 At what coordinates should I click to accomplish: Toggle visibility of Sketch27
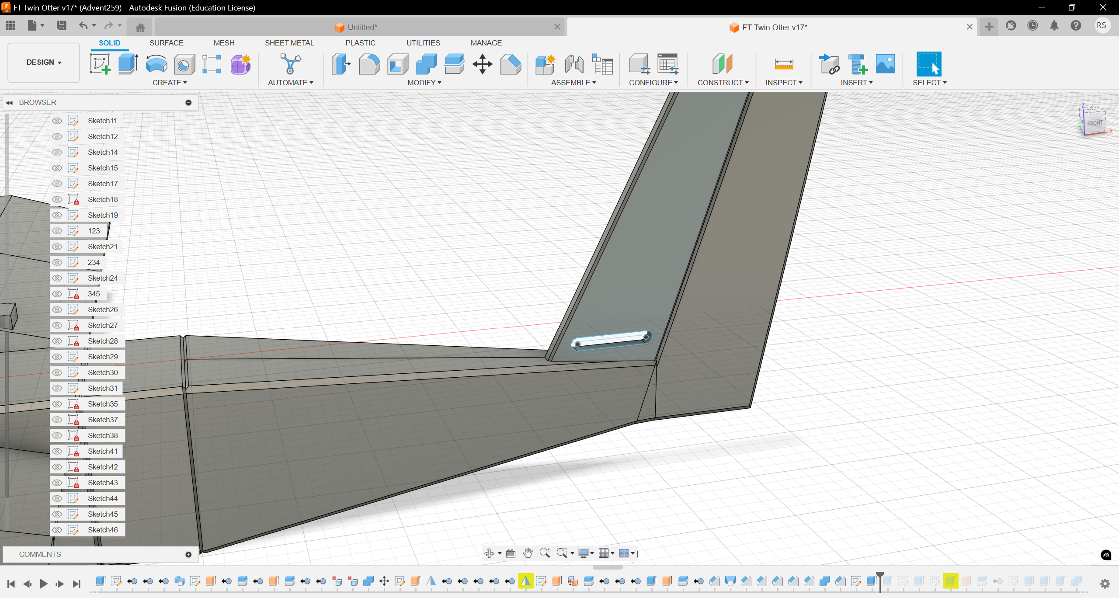point(57,325)
